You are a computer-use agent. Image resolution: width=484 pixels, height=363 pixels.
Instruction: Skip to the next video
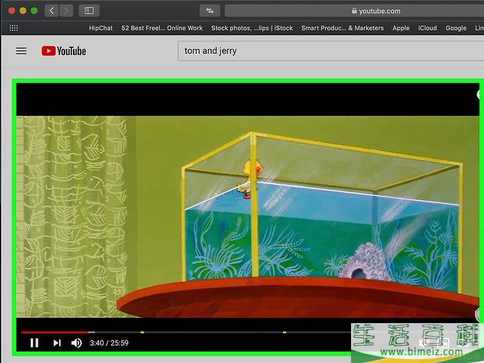[57, 342]
